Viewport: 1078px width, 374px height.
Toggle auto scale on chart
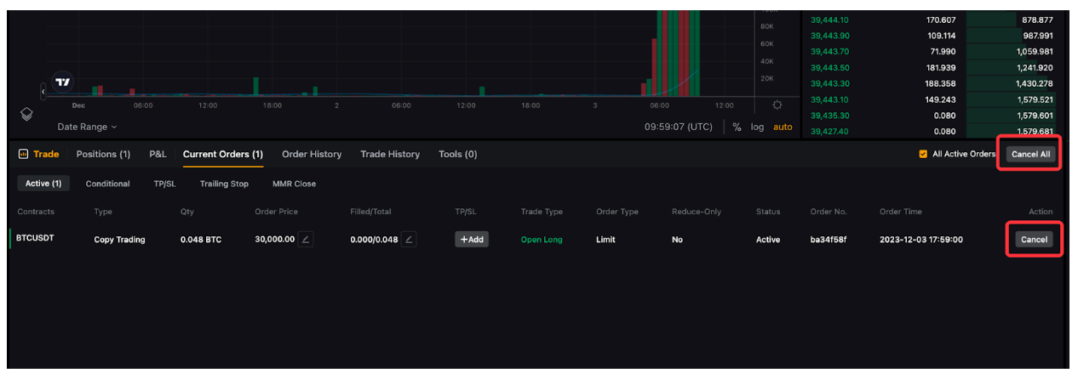(x=783, y=127)
